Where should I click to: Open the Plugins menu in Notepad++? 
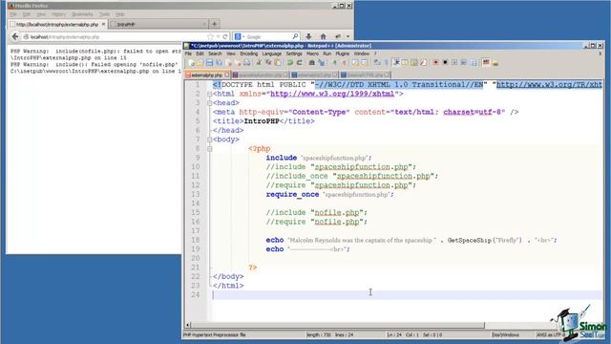click(x=343, y=54)
